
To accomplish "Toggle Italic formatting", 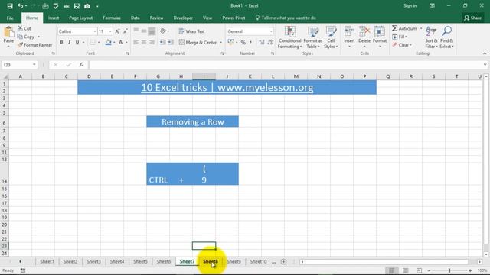I will point(69,43).
